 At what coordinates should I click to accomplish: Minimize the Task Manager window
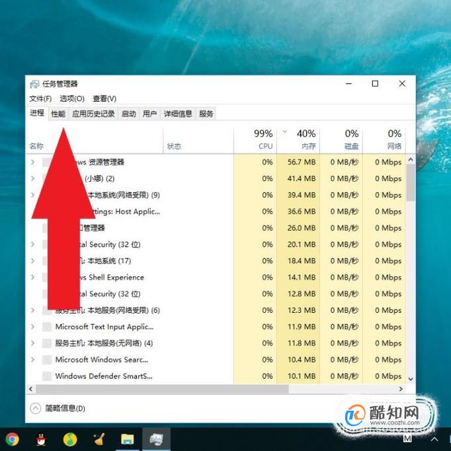348,84
